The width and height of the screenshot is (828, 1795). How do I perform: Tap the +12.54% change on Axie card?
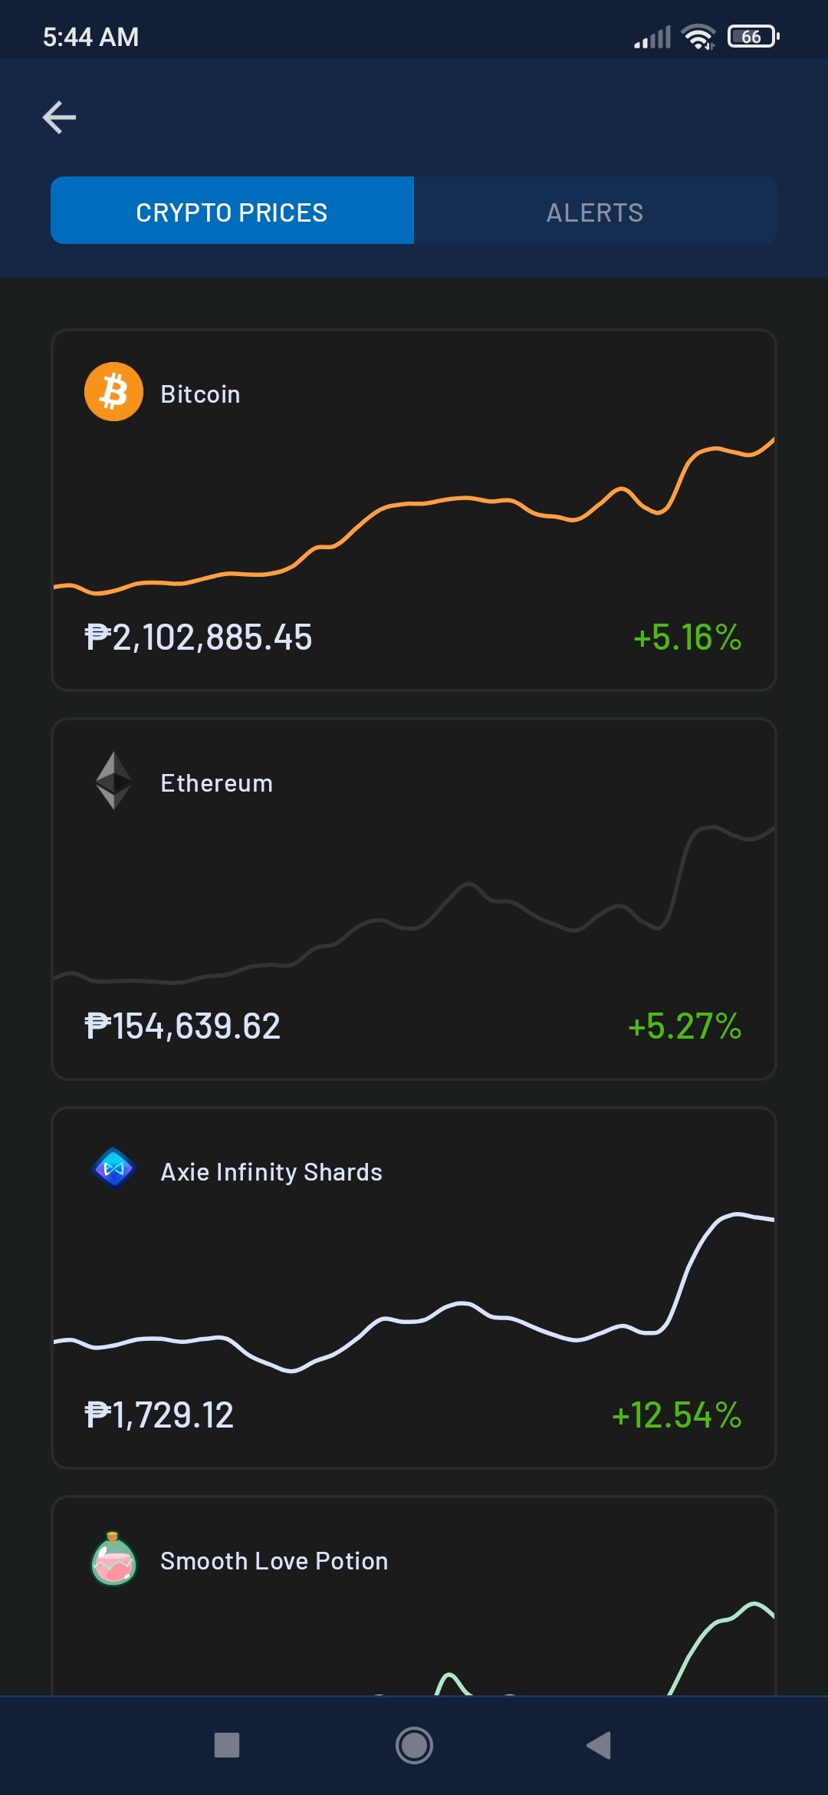click(x=676, y=1415)
